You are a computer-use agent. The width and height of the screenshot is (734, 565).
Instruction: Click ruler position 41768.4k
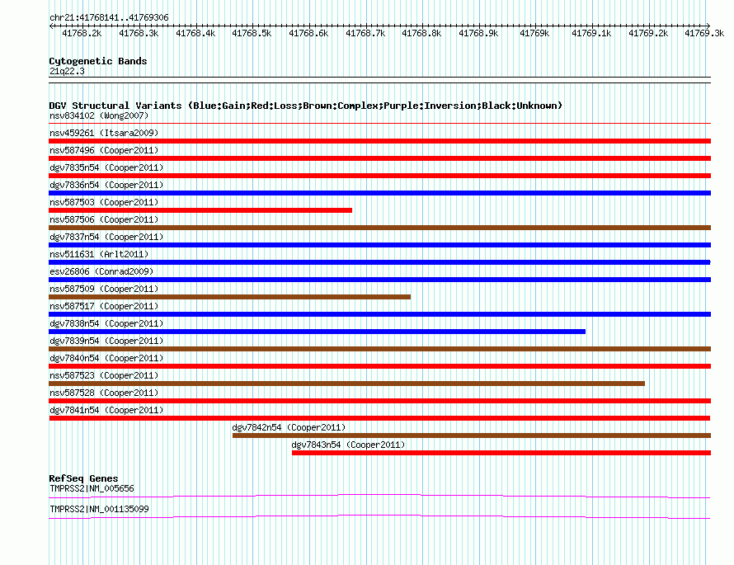coord(195,33)
